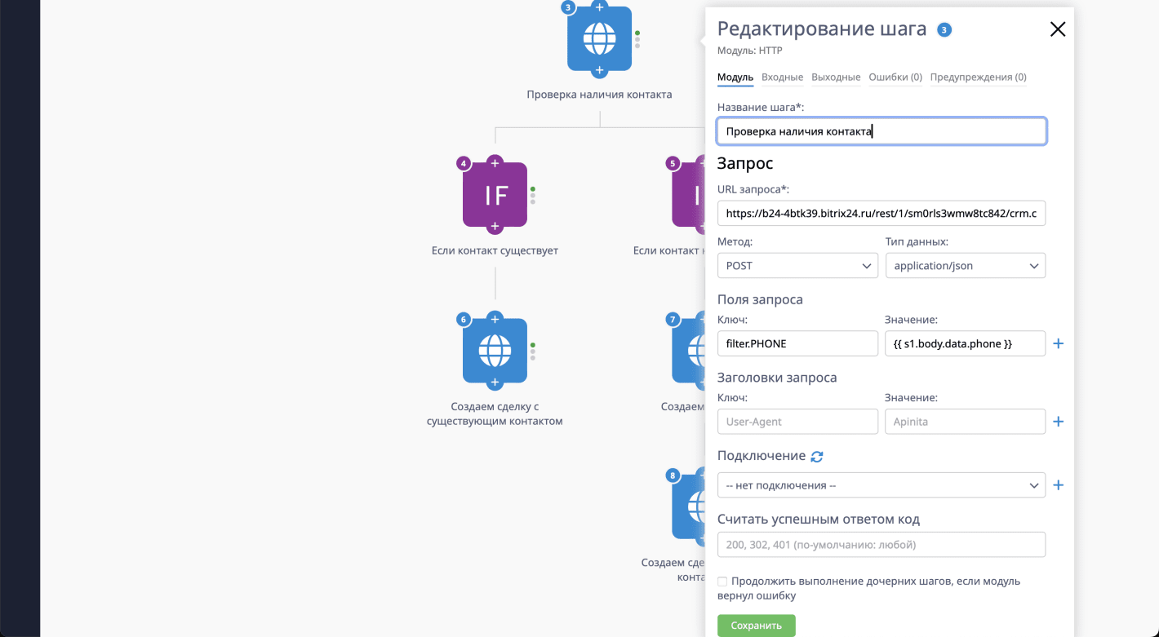
Task: Click the HTTP globe node for step 3
Action: pyautogui.click(x=599, y=38)
